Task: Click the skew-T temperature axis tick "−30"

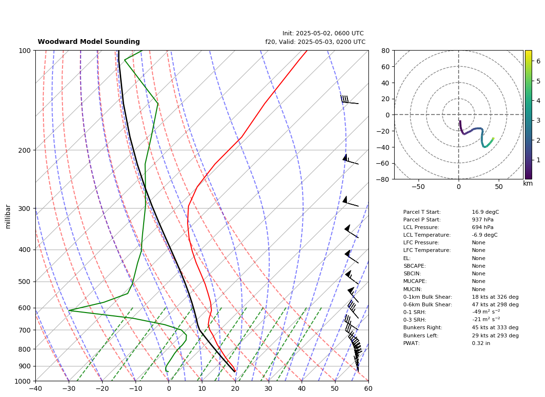Action: point(69,388)
